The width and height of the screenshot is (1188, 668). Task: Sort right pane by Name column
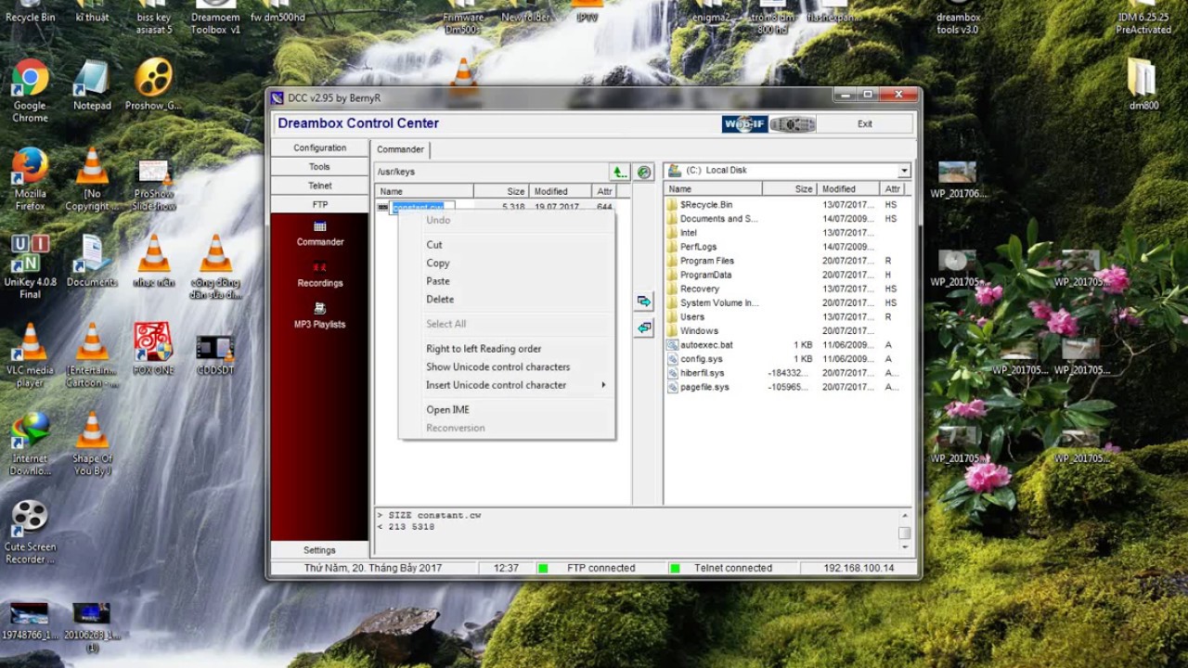click(x=714, y=189)
